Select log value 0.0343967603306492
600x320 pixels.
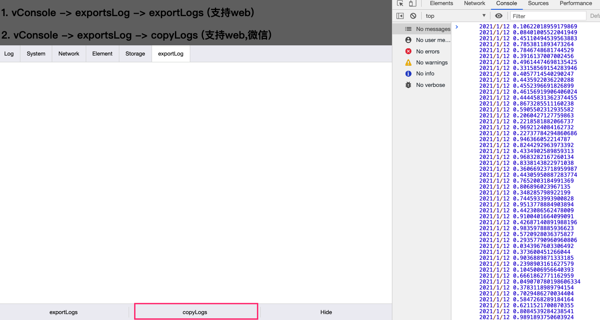tap(544, 246)
